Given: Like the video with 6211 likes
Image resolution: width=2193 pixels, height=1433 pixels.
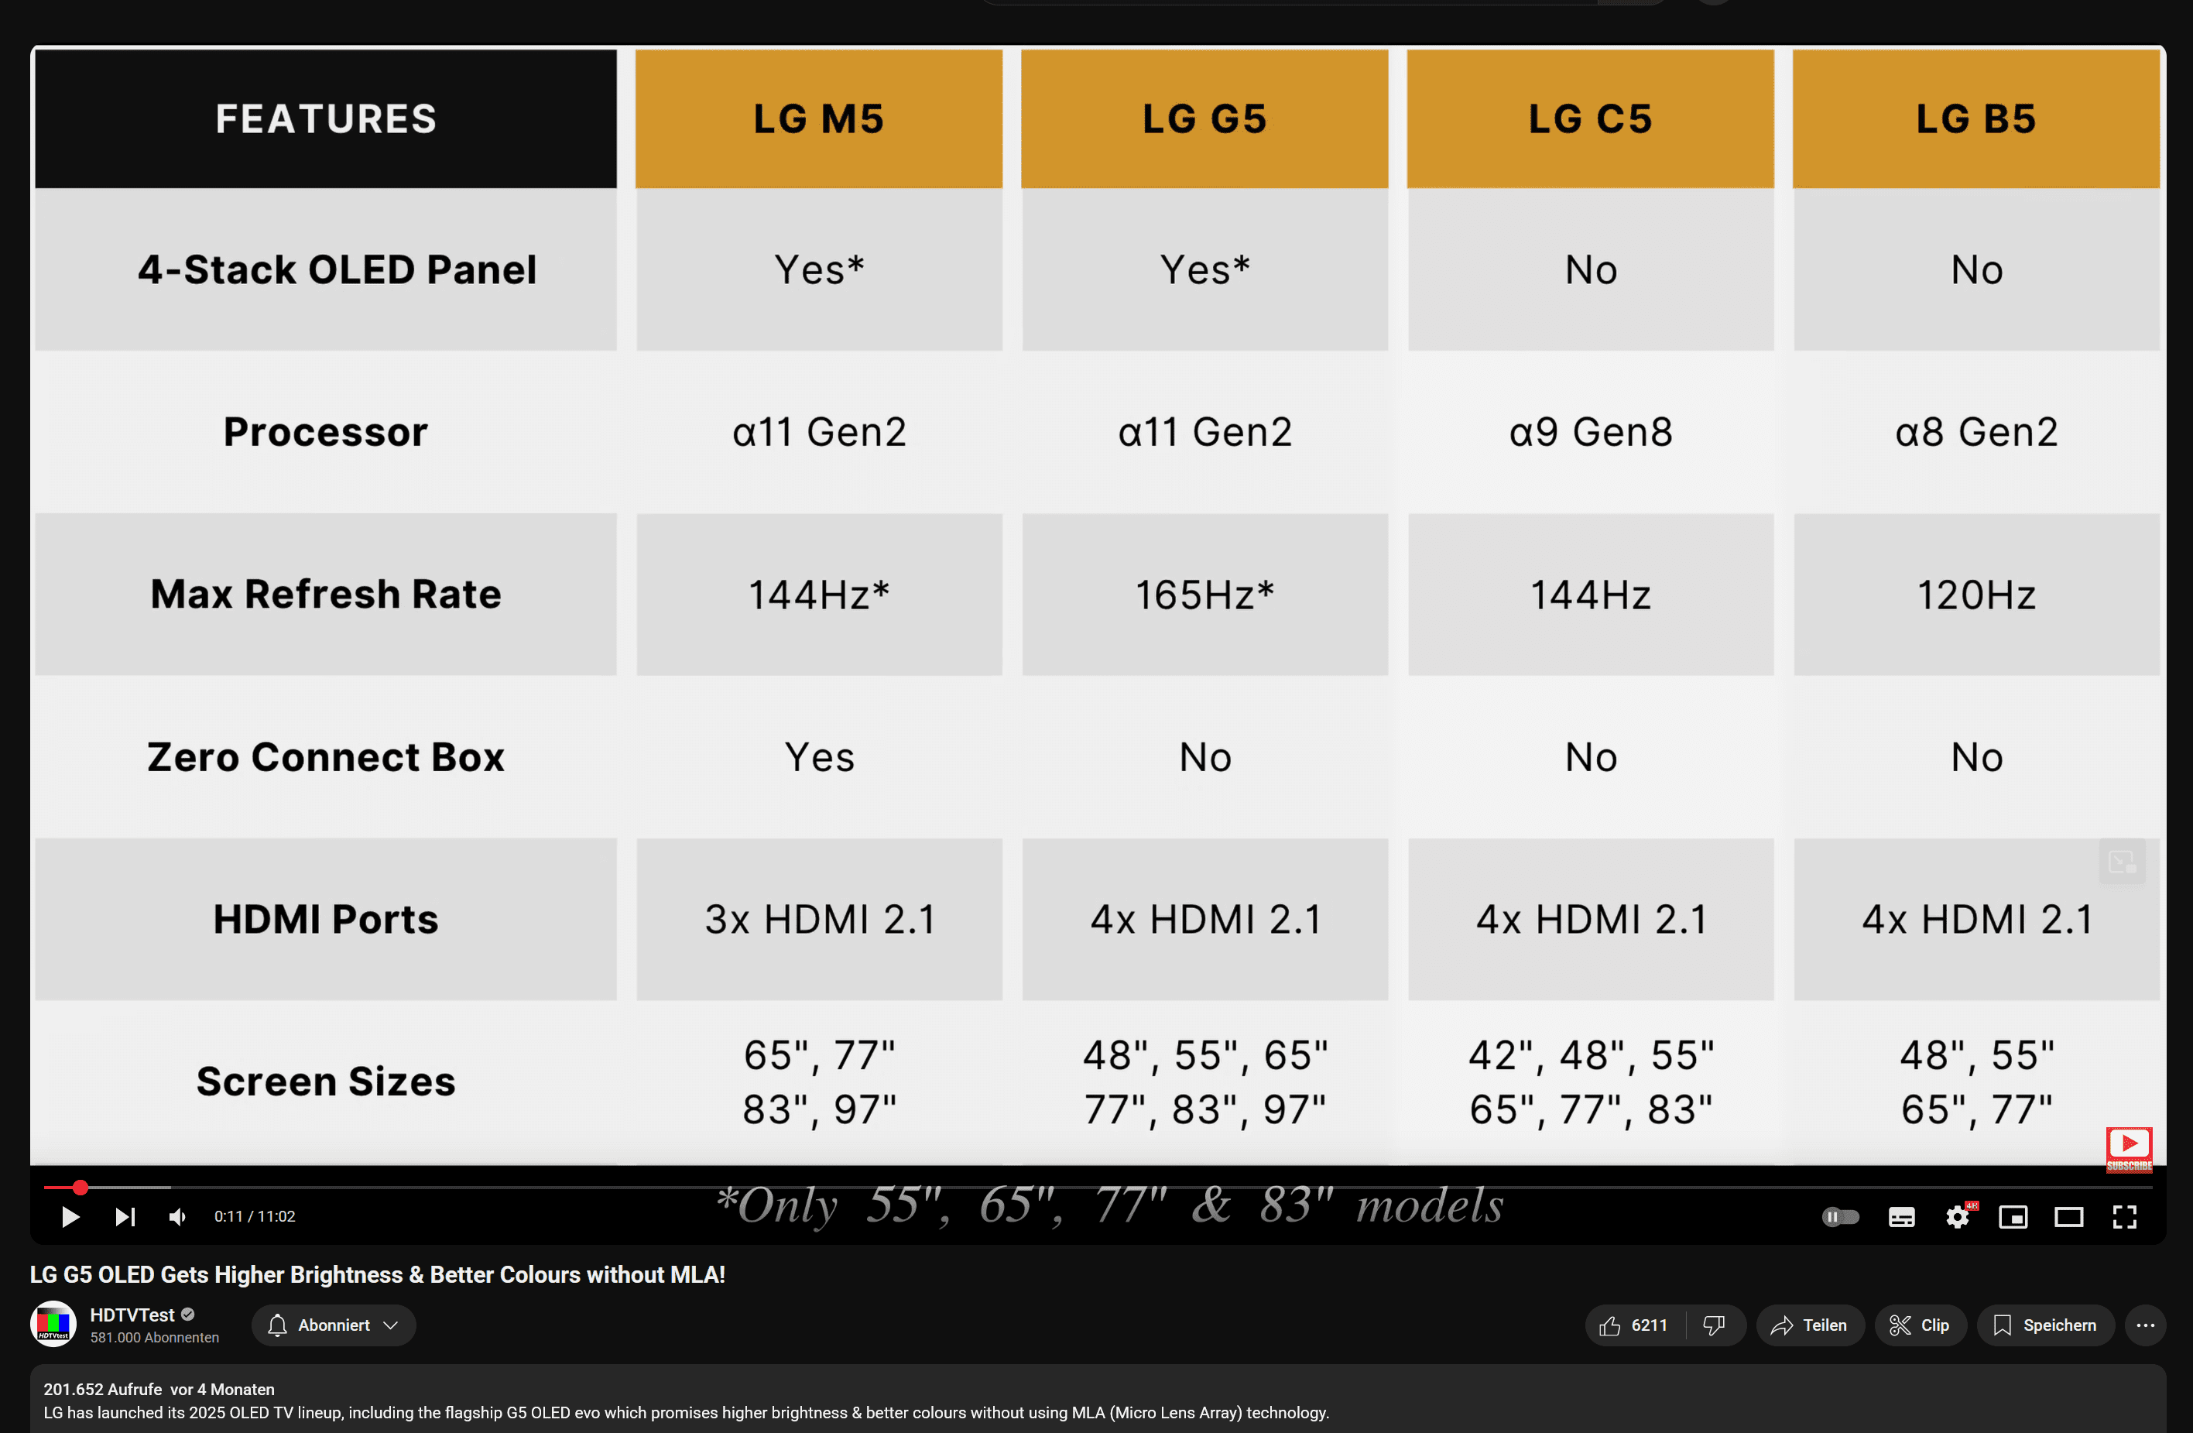Looking at the screenshot, I should point(1636,1325).
